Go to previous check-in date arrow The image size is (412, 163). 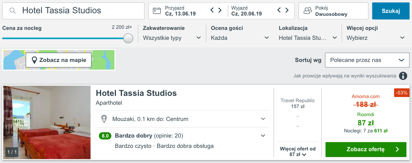[x=212, y=10]
